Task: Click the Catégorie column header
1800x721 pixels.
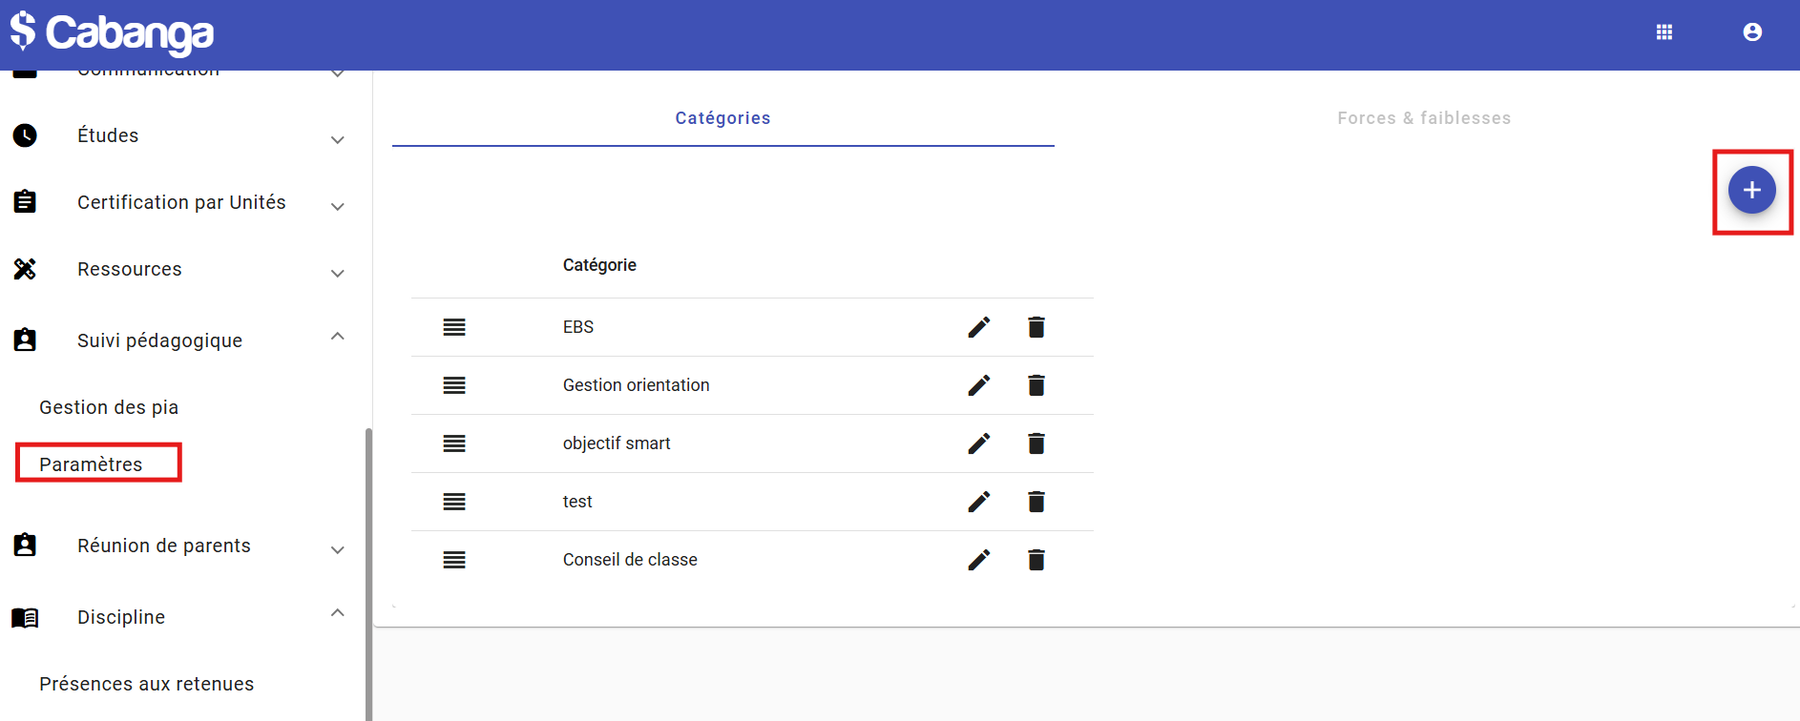Action: click(599, 265)
